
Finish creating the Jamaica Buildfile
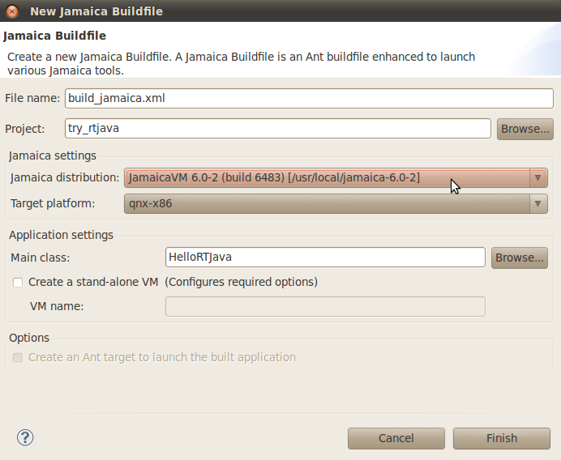point(502,438)
